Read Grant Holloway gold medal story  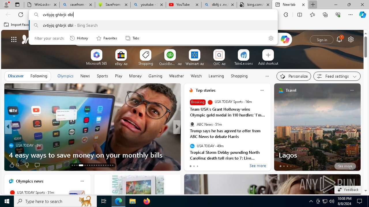227,112
